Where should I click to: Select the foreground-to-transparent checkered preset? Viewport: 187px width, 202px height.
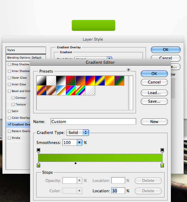tap(51, 80)
